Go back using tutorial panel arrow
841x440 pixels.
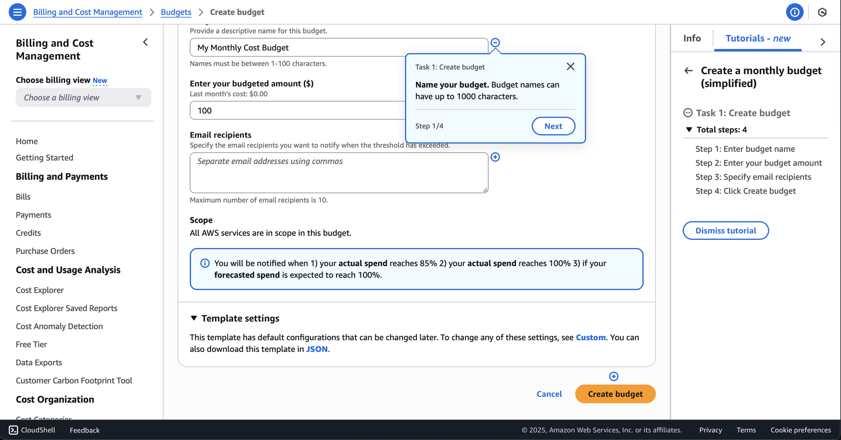[689, 71]
